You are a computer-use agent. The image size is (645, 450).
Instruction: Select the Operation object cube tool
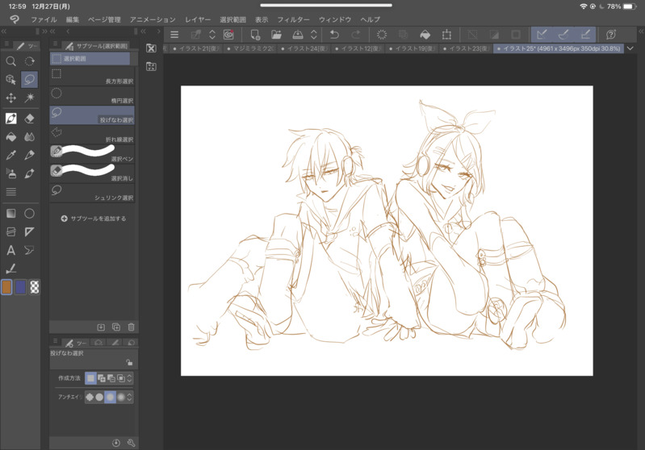pos(11,80)
